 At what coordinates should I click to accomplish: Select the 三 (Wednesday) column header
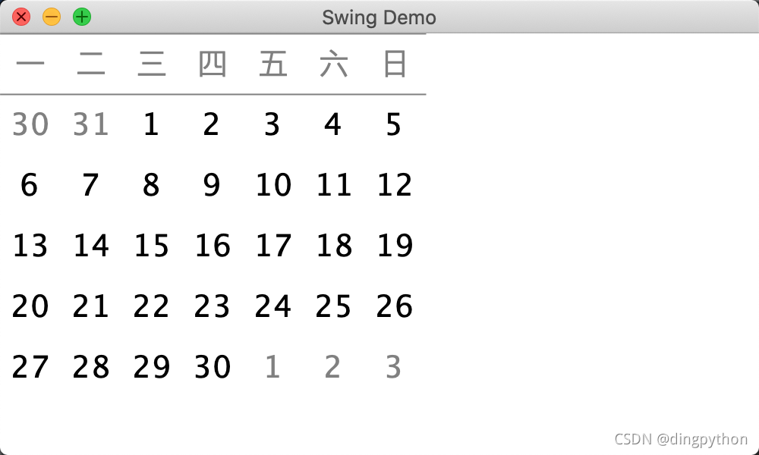pos(152,64)
